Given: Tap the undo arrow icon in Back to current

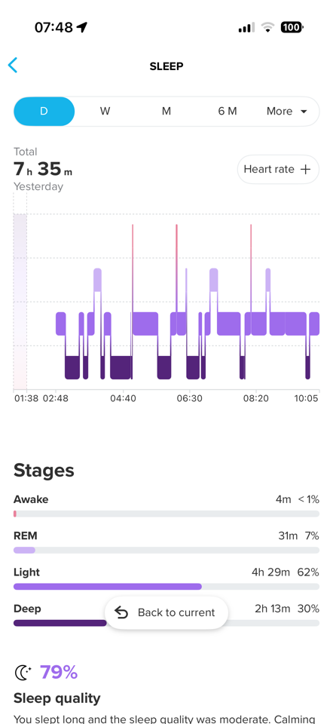Looking at the screenshot, I should (x=122, y=612).
